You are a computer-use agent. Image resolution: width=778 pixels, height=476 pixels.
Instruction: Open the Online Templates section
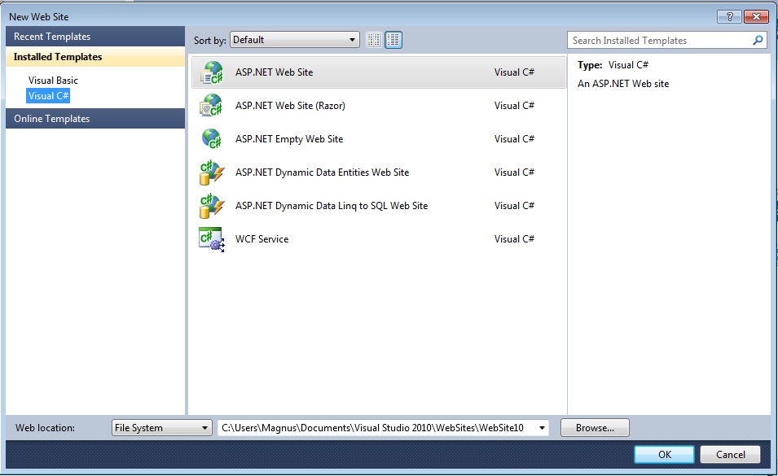point(95,119)
